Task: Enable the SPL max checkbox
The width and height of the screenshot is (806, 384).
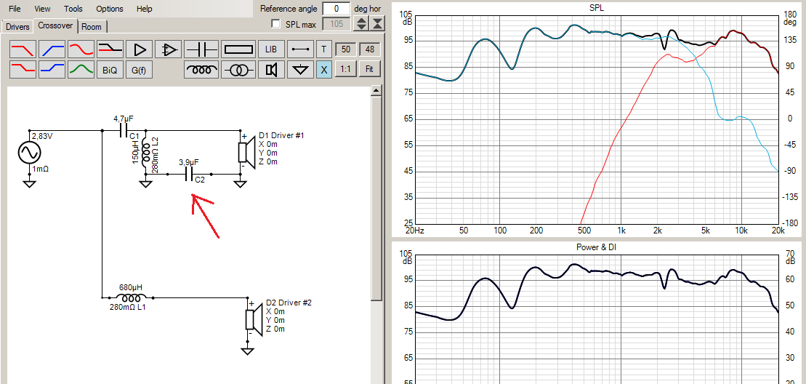Action: [276, 24]
